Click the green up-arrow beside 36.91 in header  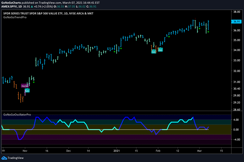32,7
